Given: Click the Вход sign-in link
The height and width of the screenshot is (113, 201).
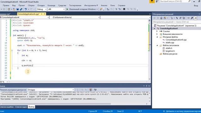Looking at the screenshot, I should pyautogui.click(x=196, y=6).
